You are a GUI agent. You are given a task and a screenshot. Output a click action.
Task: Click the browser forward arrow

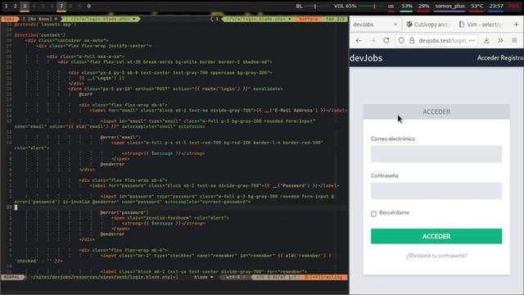[x=373, y=40]
